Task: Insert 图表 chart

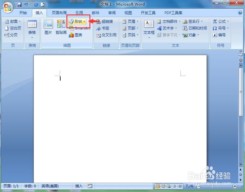Action: 76,35
